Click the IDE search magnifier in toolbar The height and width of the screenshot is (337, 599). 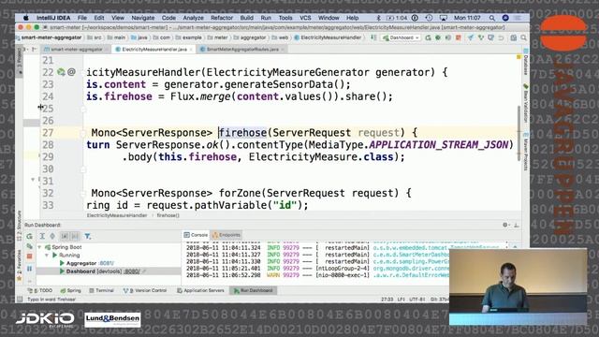pyautogui.click(x=523, y=37)
